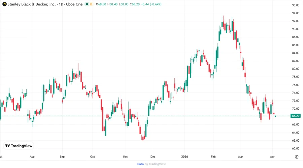Click the Feb label on time axis
Viewport: 303px width, 168px height.
[213, 157]
